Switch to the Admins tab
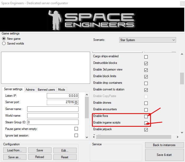 coord(30,90)
